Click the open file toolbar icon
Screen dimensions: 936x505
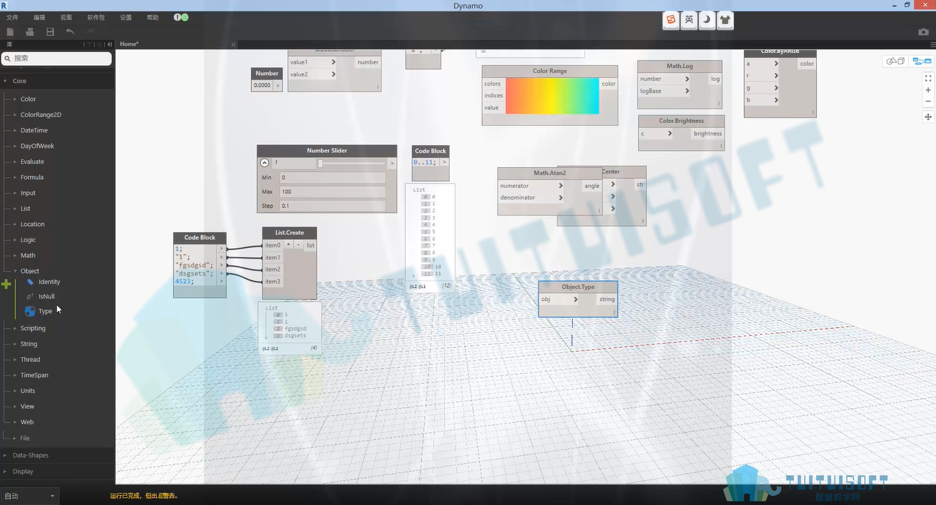[x=30, y=32]
